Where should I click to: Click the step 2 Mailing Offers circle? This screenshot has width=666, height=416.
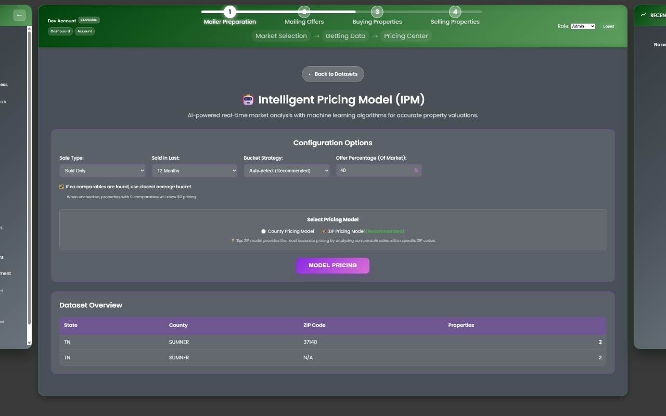303,12
